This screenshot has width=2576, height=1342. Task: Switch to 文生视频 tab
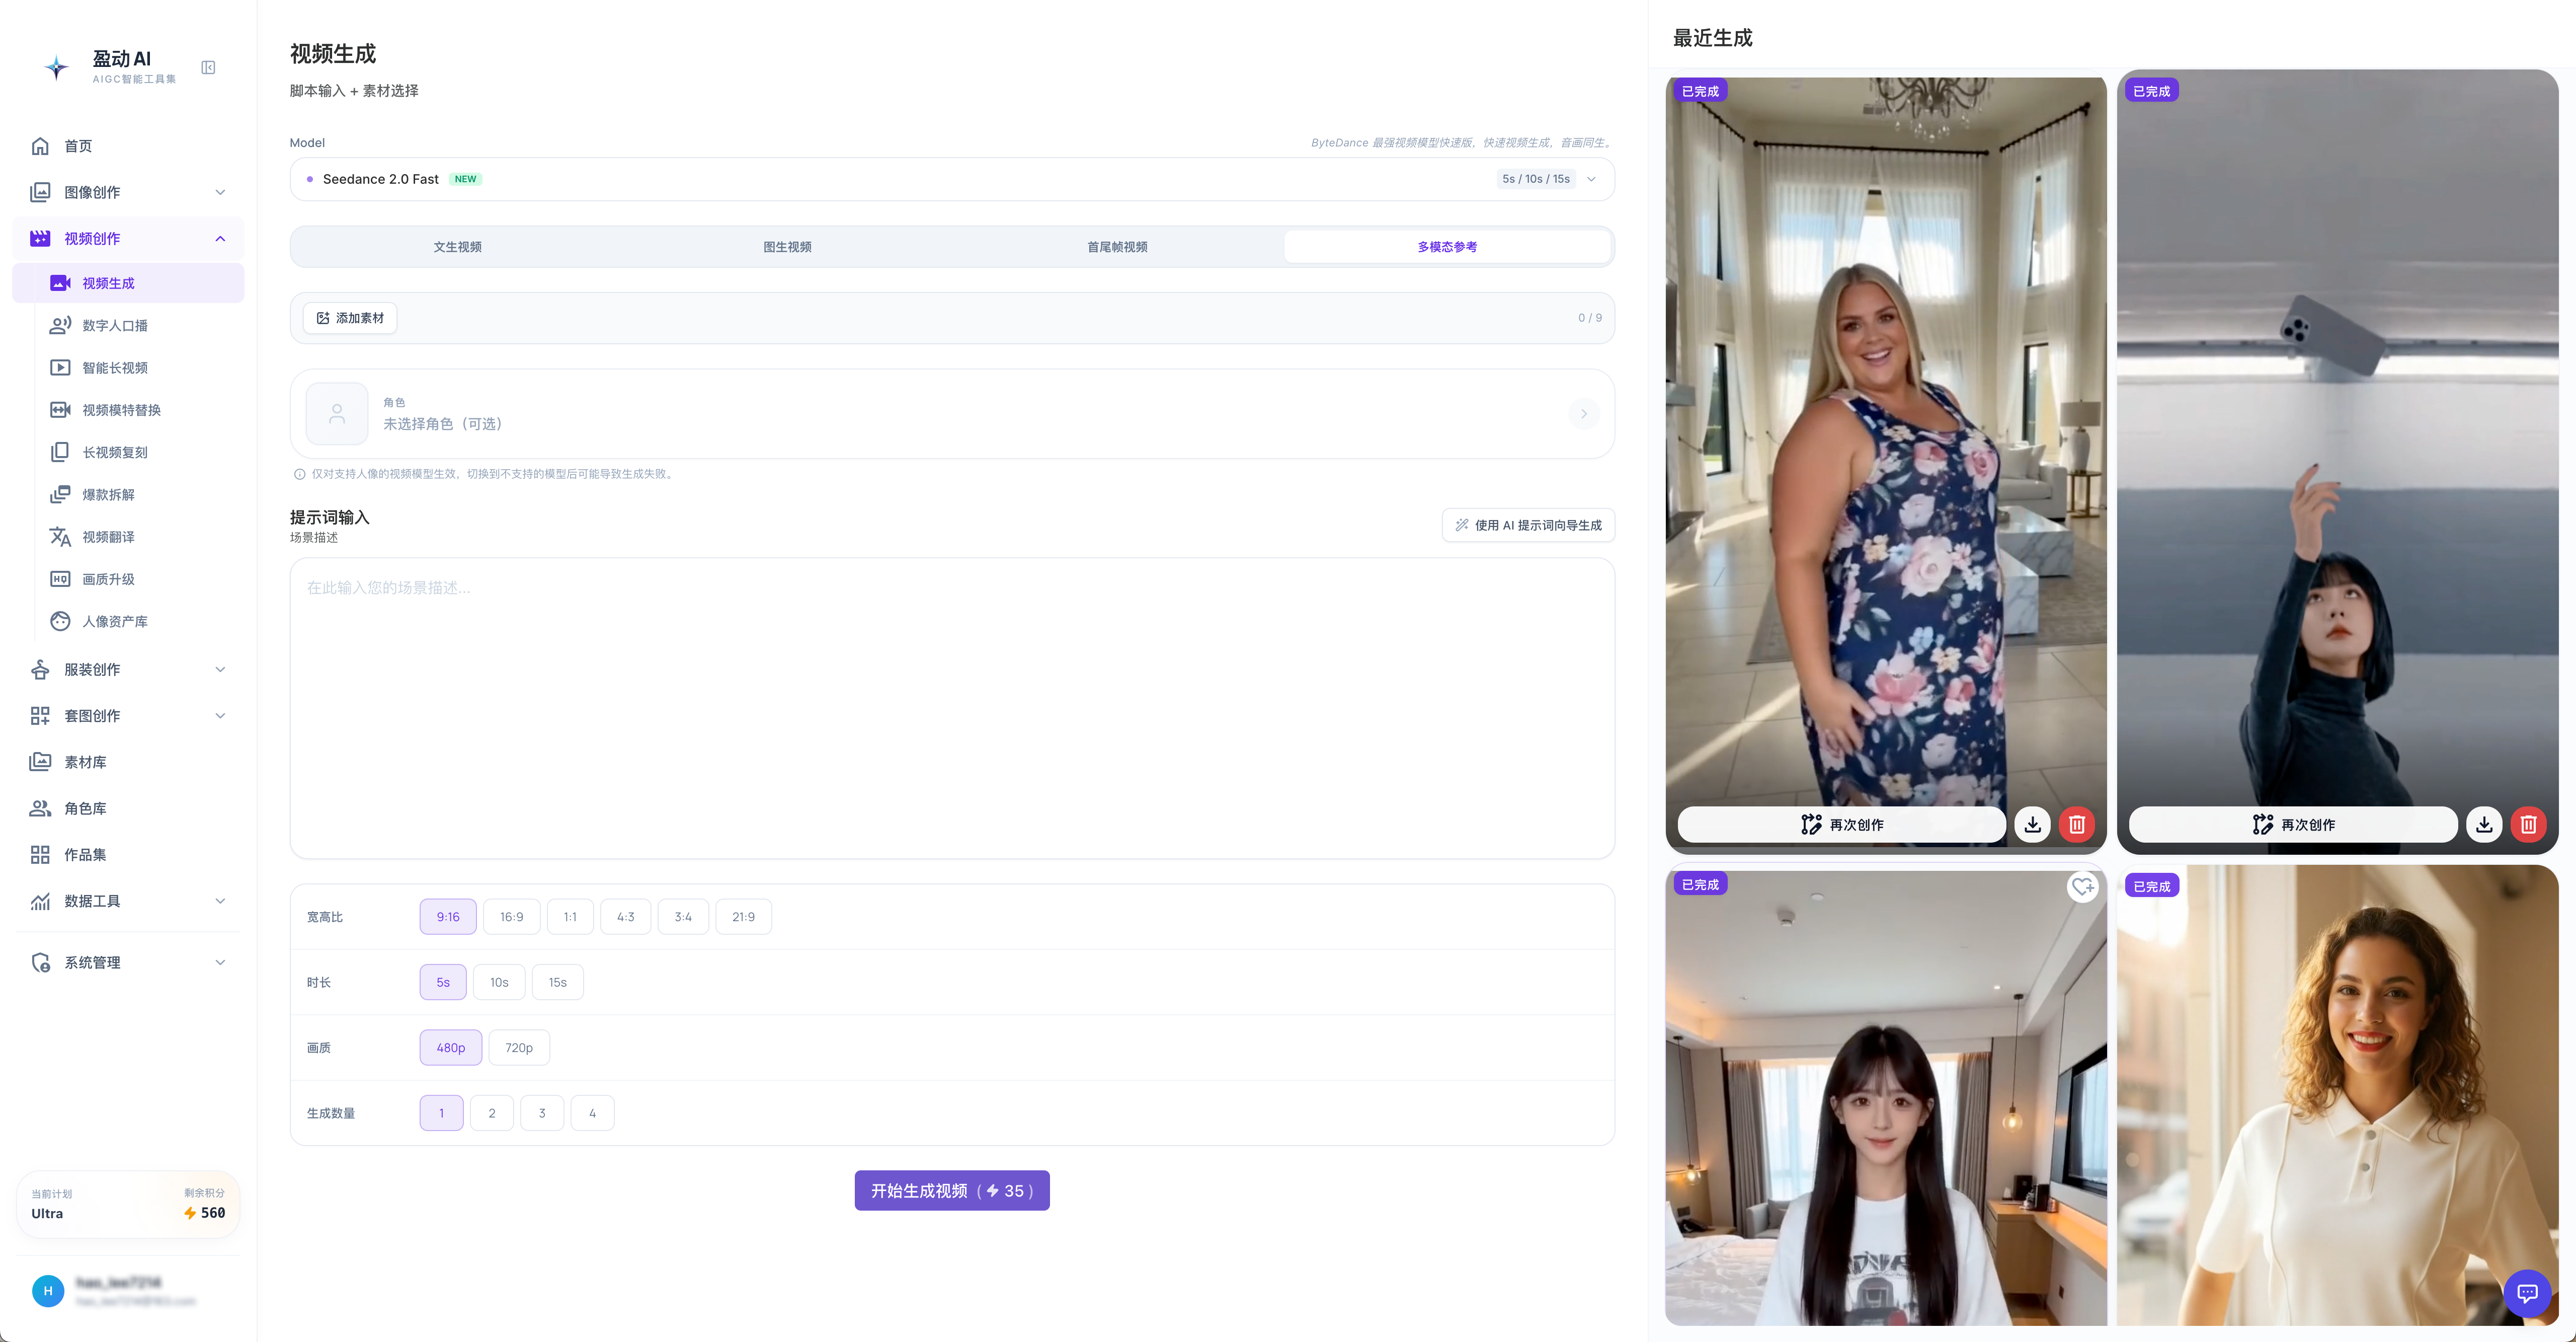457,246
